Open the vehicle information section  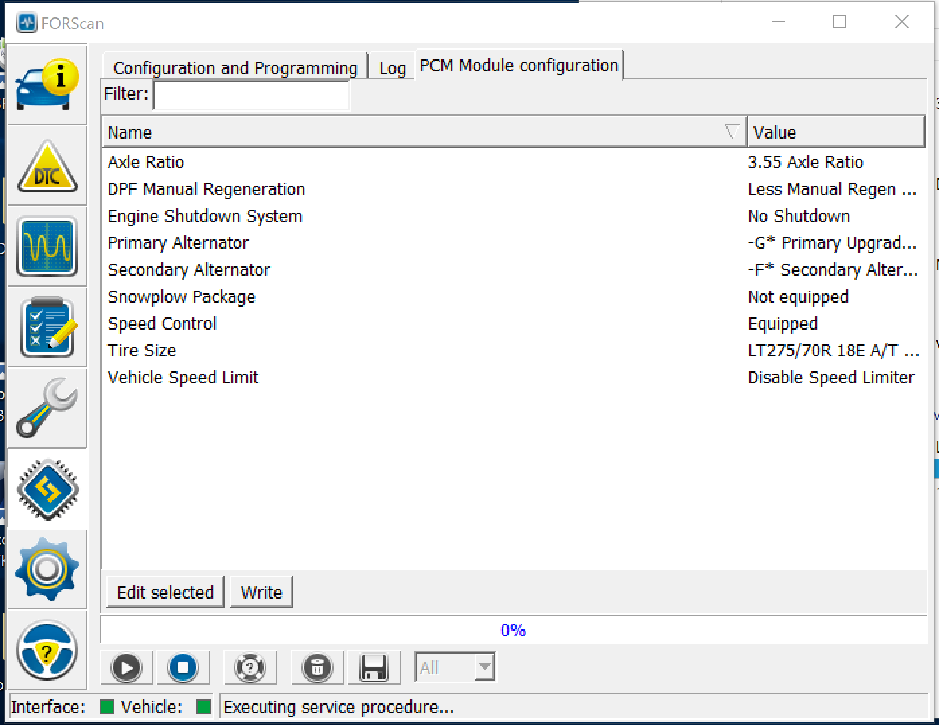tap(47, 85)
